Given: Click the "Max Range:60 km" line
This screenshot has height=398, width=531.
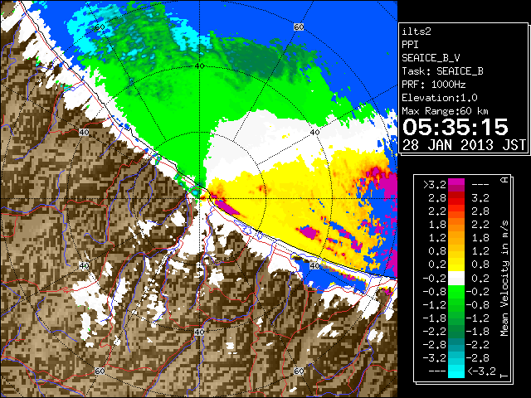Looking at the screenshot, I should point(446,111).
